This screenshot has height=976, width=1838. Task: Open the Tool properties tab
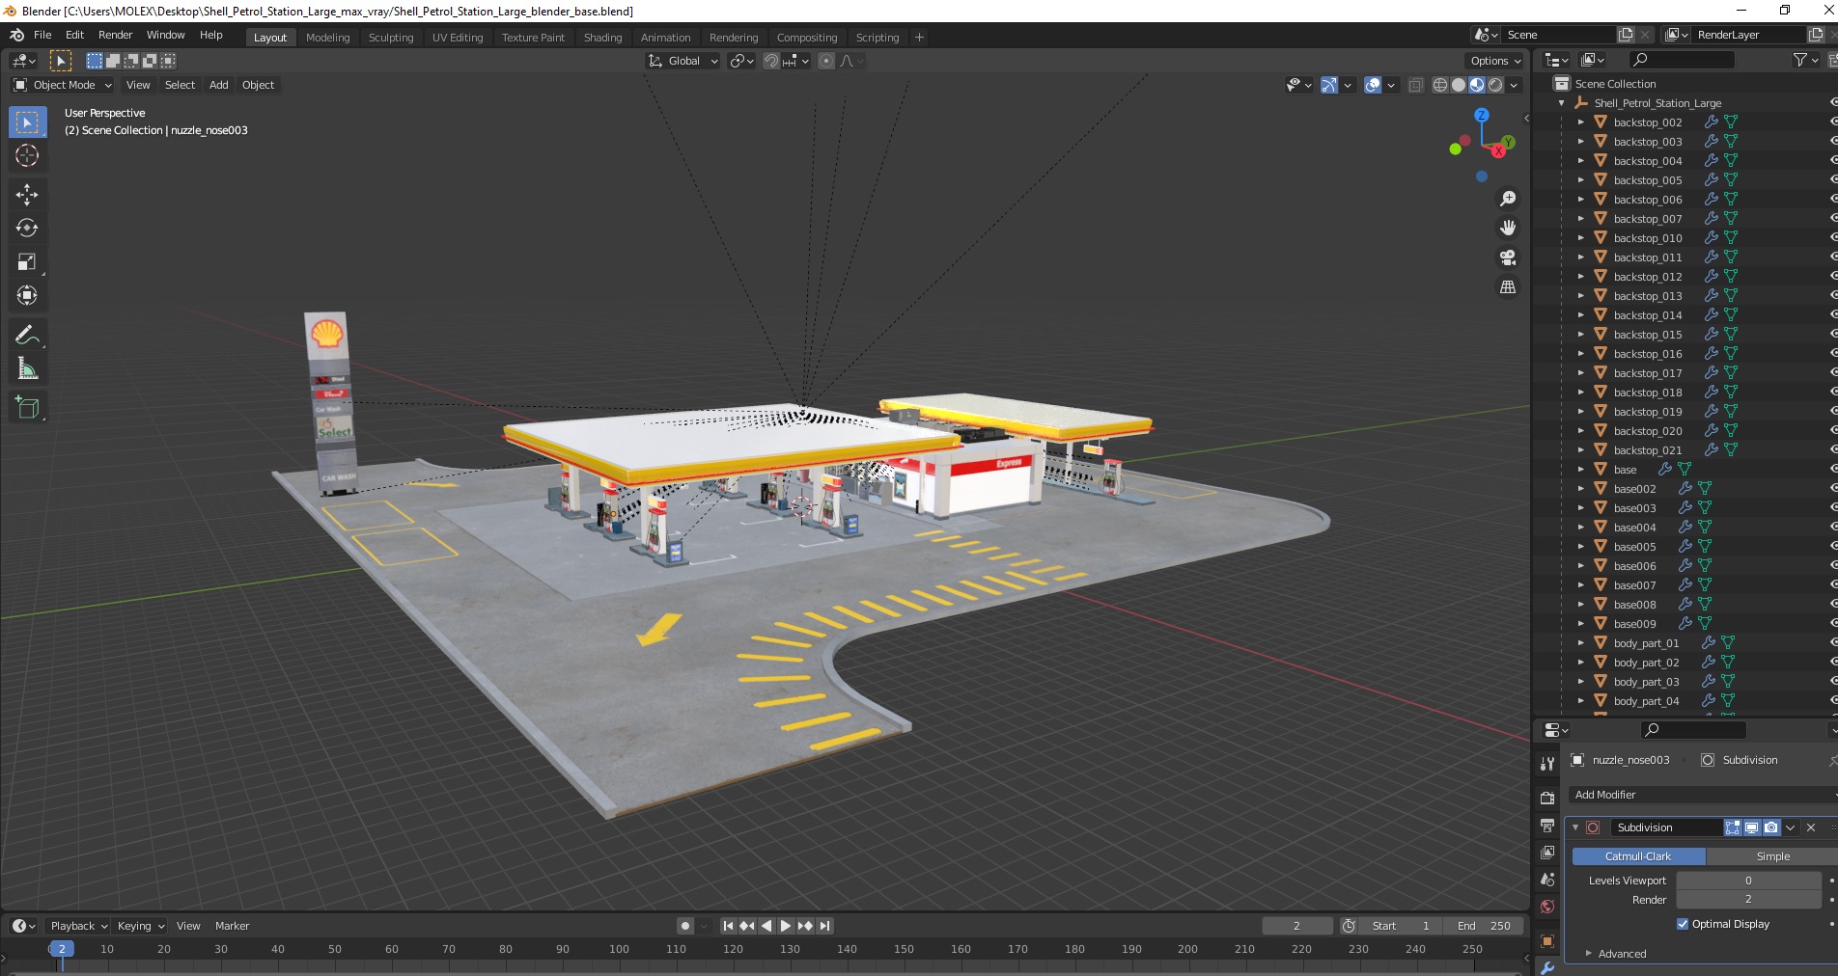(1547, 763)
